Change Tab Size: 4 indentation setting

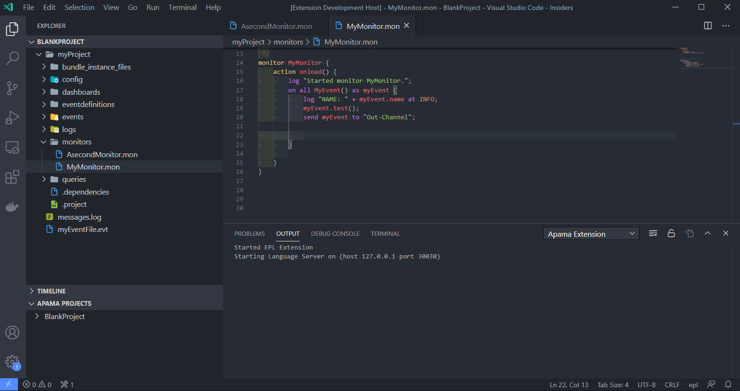pos(613,384)
